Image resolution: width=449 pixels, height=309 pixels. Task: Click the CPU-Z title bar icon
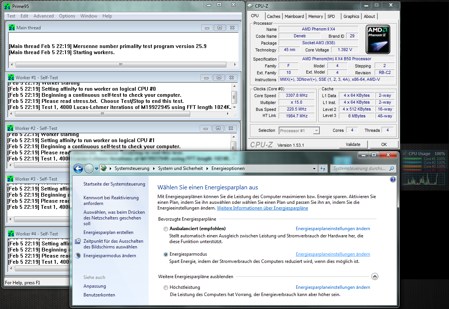[x=250, y=6]
